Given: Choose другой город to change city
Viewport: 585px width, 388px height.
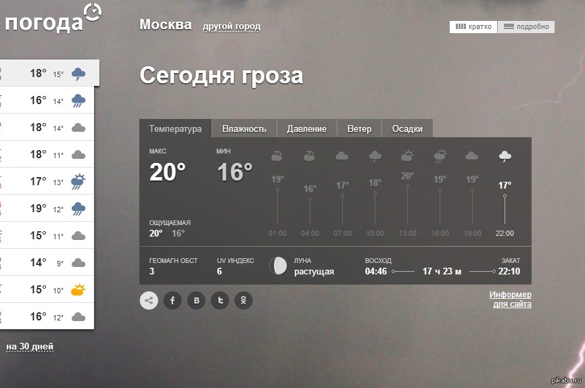Looking at the screenshot, I should click(231, 27).
